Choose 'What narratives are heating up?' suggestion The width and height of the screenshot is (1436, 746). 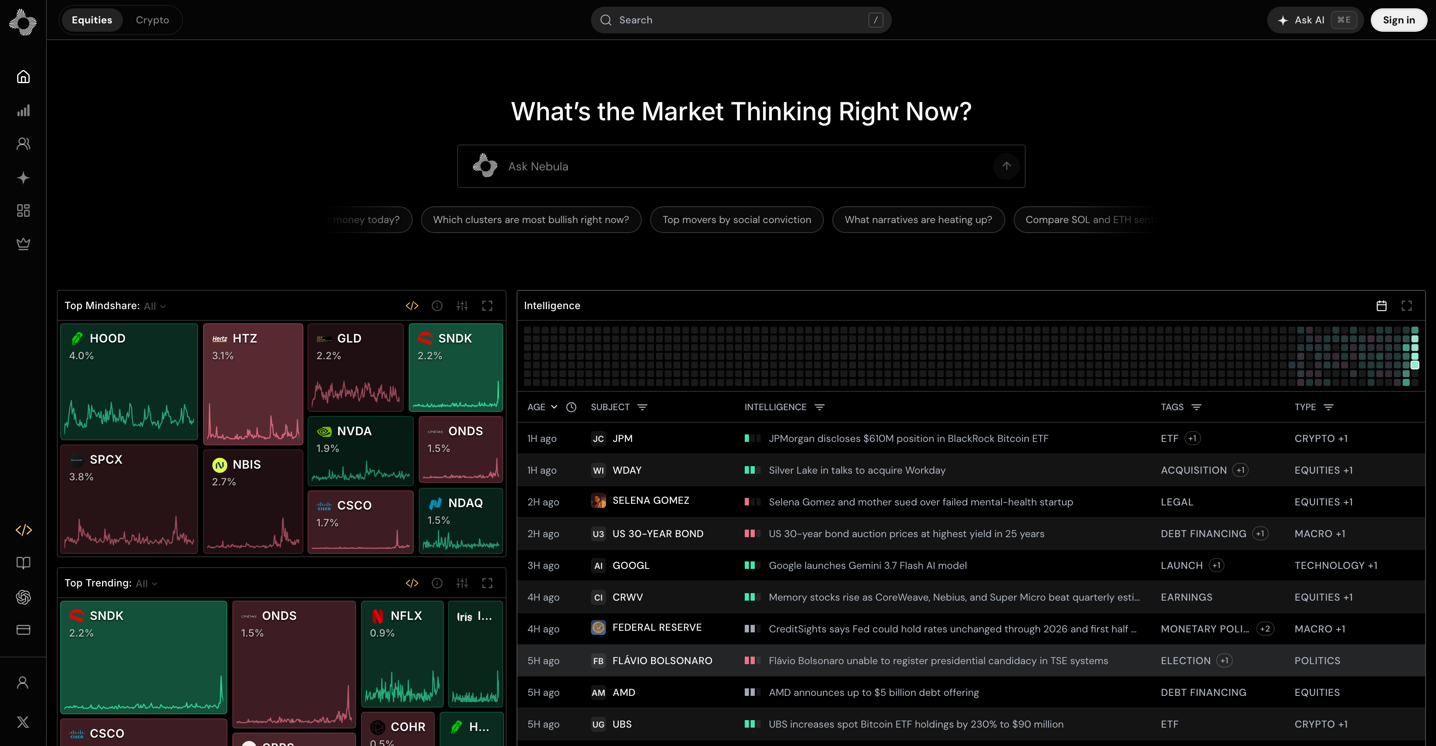tap(918, 220)
